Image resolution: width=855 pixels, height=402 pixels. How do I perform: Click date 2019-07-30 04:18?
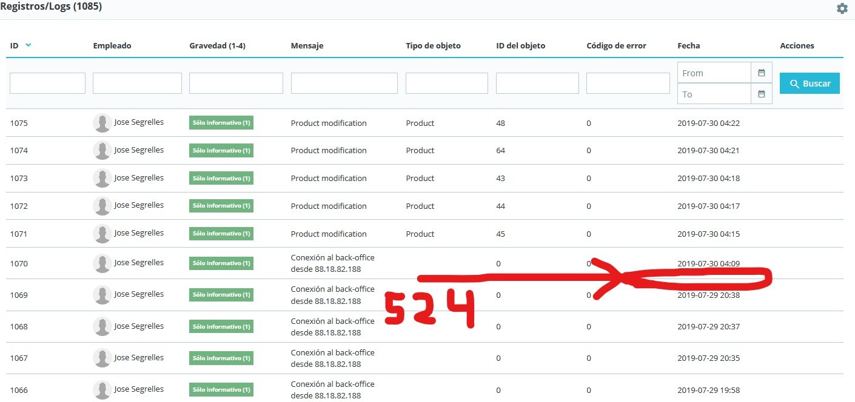click(x=708, y=178)
